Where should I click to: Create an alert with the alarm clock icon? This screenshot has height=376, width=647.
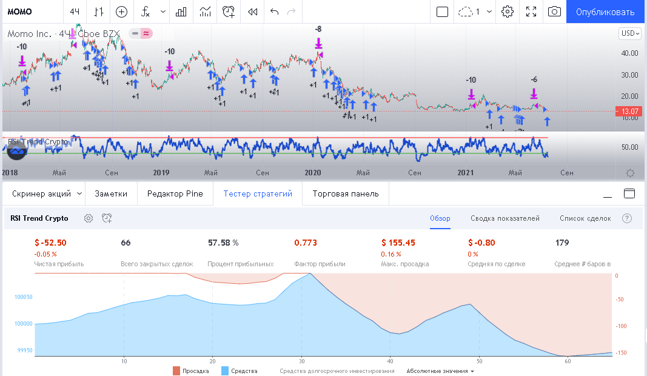[229, 12]
